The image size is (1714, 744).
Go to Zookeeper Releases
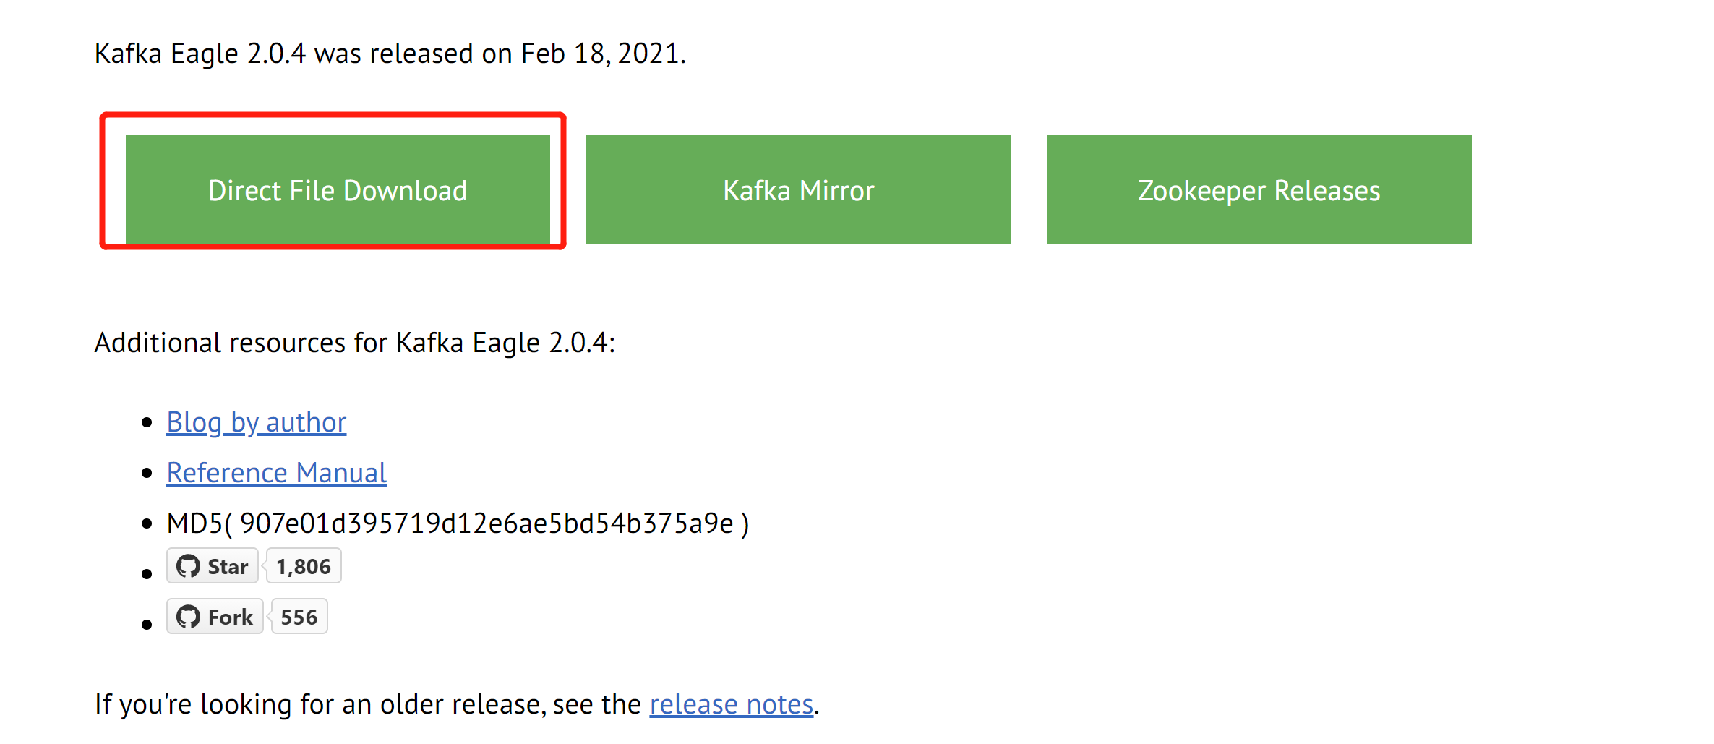pos(1259,189)
